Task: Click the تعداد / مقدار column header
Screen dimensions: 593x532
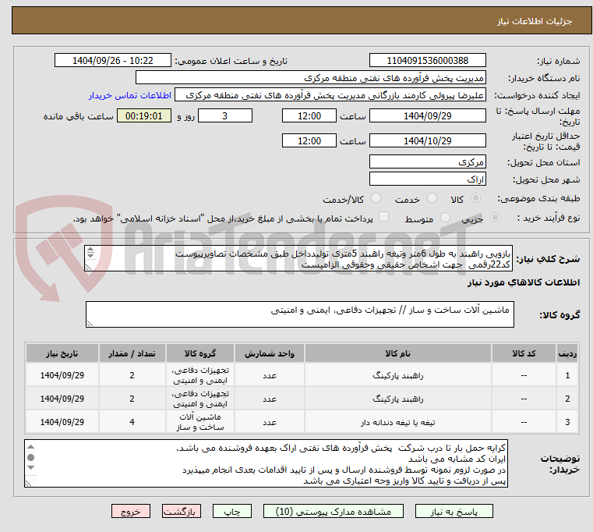Action: (132, 353)
